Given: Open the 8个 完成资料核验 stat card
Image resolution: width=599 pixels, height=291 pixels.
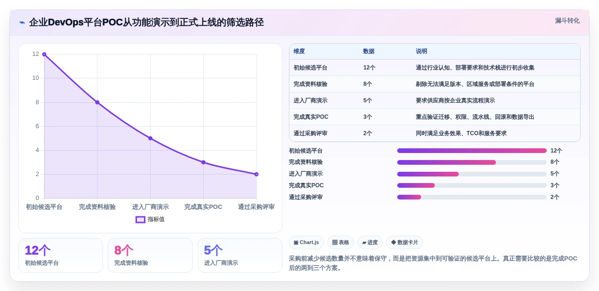Looking at the screenshot, I should click(x=150, y=255).
